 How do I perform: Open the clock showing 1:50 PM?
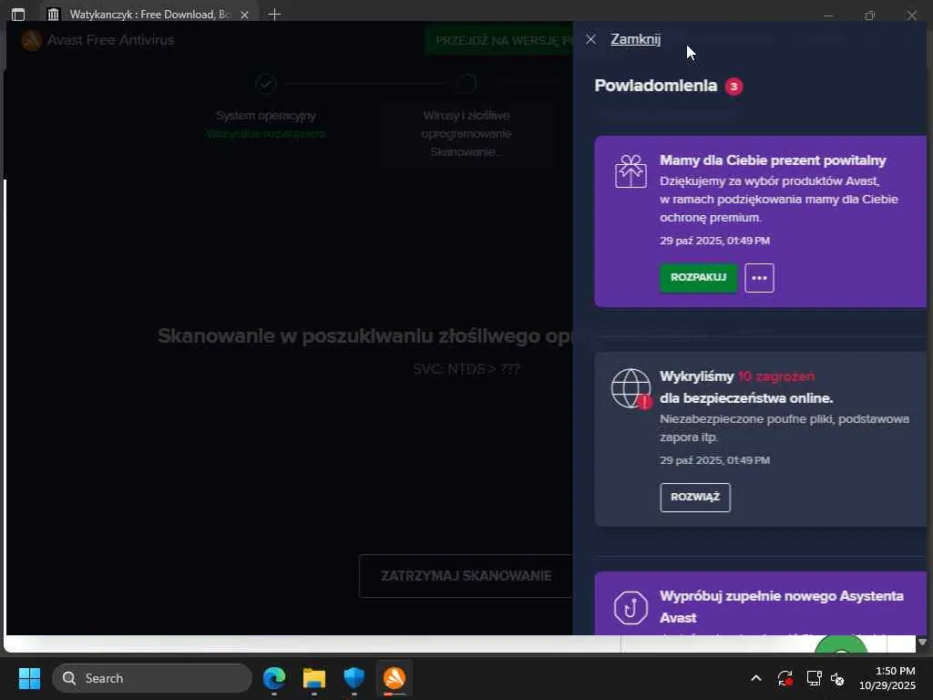(887, 678)
